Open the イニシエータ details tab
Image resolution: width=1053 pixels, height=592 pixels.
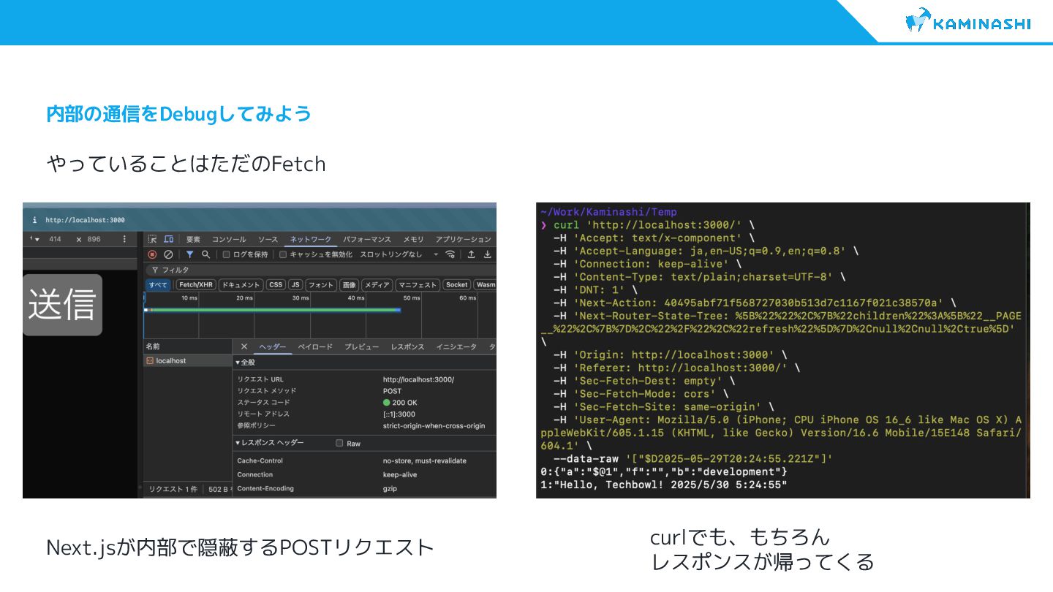[456, 346]
